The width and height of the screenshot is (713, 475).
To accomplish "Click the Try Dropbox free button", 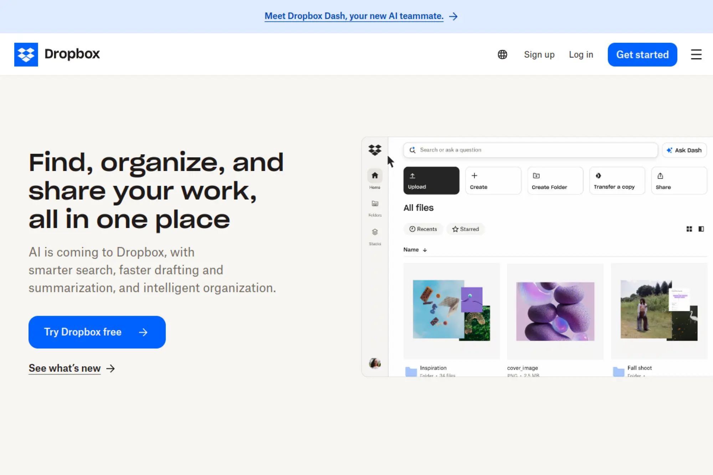I will pyautogui.click(x=97, y=332).
